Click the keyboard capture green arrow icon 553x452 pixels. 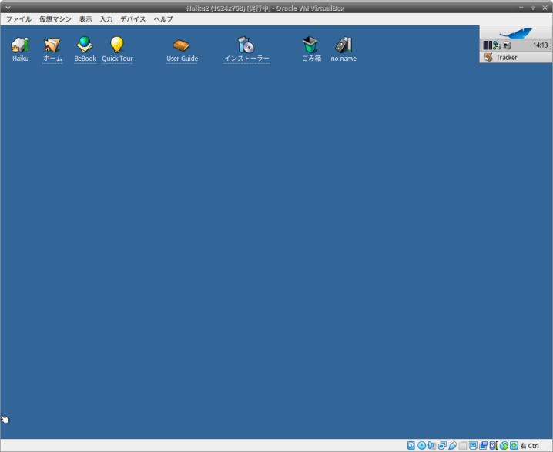514,445
